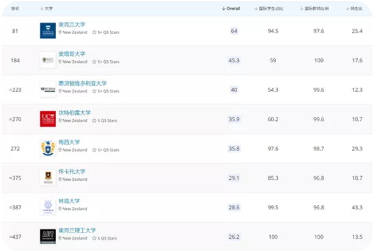Viewport: 379px width, 252px height.
Task: Open the 林肯大学 link
Action: click(69, 201)
